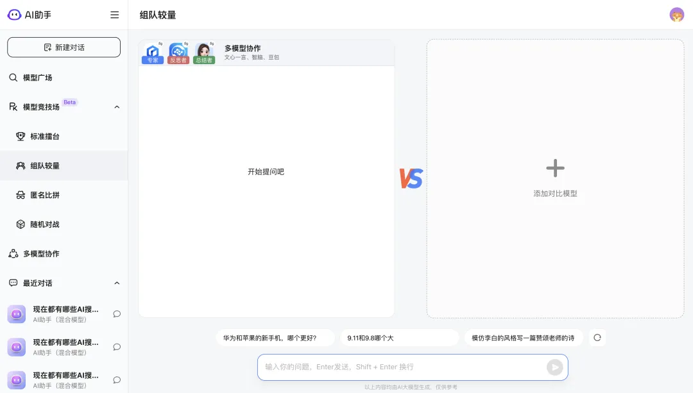Click the 最近对话 chat bubble icon

coord(13,283)
